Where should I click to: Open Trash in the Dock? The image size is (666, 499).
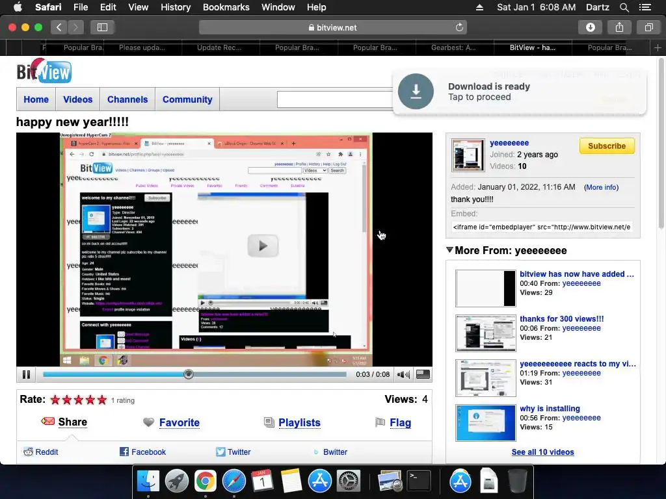point(517,481)
